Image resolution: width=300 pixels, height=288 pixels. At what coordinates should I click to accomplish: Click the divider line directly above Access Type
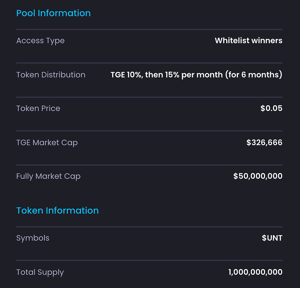pyautogui.click(x=149, y=29)
